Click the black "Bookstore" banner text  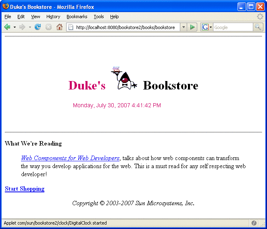[x=171, y=85]
